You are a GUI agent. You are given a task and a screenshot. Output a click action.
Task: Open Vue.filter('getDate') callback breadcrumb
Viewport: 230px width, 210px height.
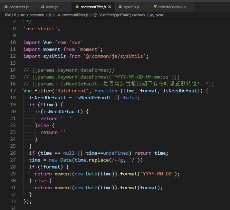pos(122,15)
